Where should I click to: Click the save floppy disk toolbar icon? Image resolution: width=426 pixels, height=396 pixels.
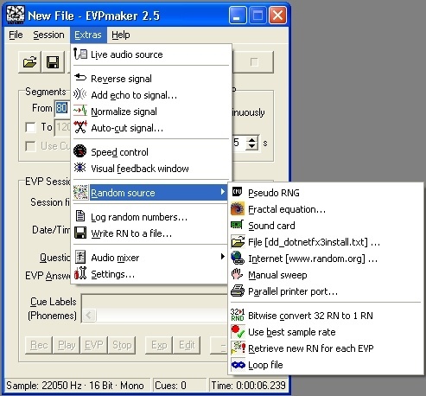[x=53, y=62]
